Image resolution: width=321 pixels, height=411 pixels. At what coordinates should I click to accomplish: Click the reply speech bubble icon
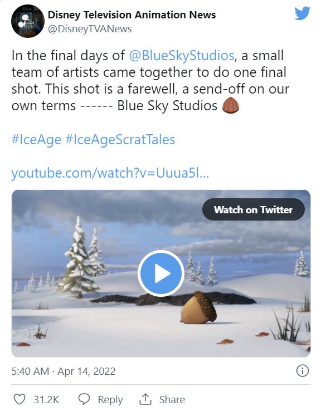click(84, 399)
